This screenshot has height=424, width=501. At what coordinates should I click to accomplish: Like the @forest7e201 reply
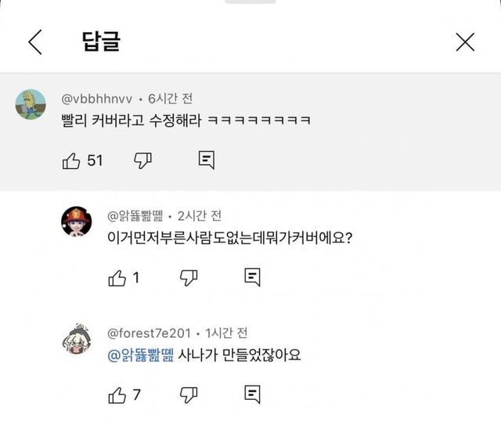117,394
